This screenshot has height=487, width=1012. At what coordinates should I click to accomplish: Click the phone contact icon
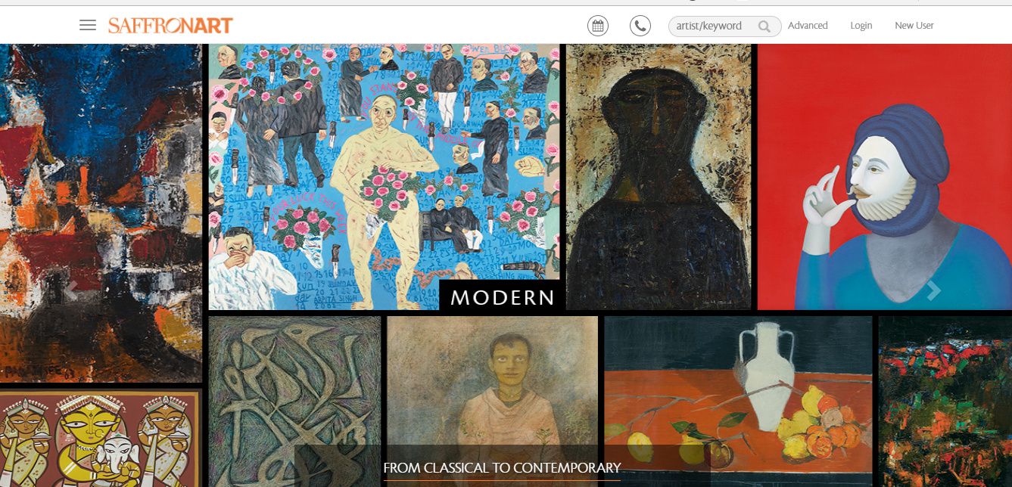point(640,26)
